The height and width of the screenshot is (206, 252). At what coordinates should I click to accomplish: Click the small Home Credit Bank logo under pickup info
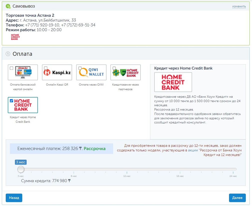(15, 37)
